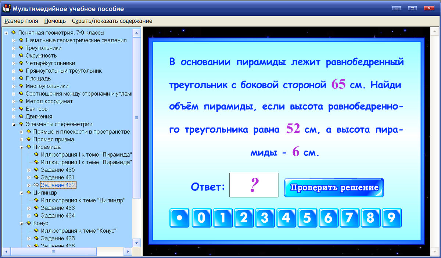Click the decimal point key on the keypad
Viewport: 441px width, 258px height.
coord(179,218)
